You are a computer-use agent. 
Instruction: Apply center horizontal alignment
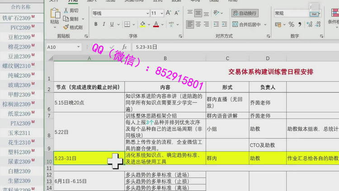tap(199, 24)
